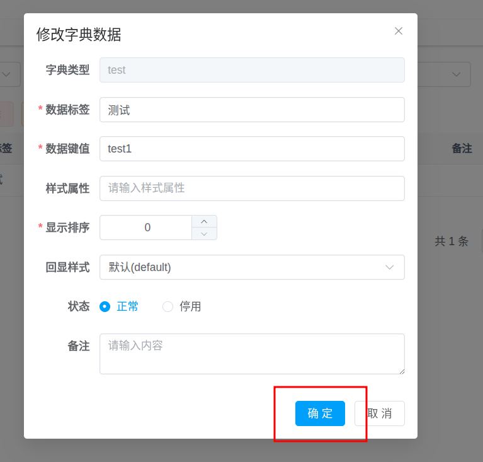
Task: Close the 修改字典数据 dialog with X
Action: coord(398,31)
